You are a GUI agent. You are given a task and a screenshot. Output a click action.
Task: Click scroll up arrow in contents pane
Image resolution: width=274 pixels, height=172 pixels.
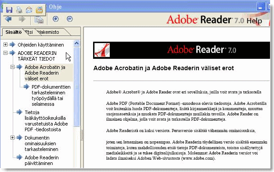(x=76, y=43)
